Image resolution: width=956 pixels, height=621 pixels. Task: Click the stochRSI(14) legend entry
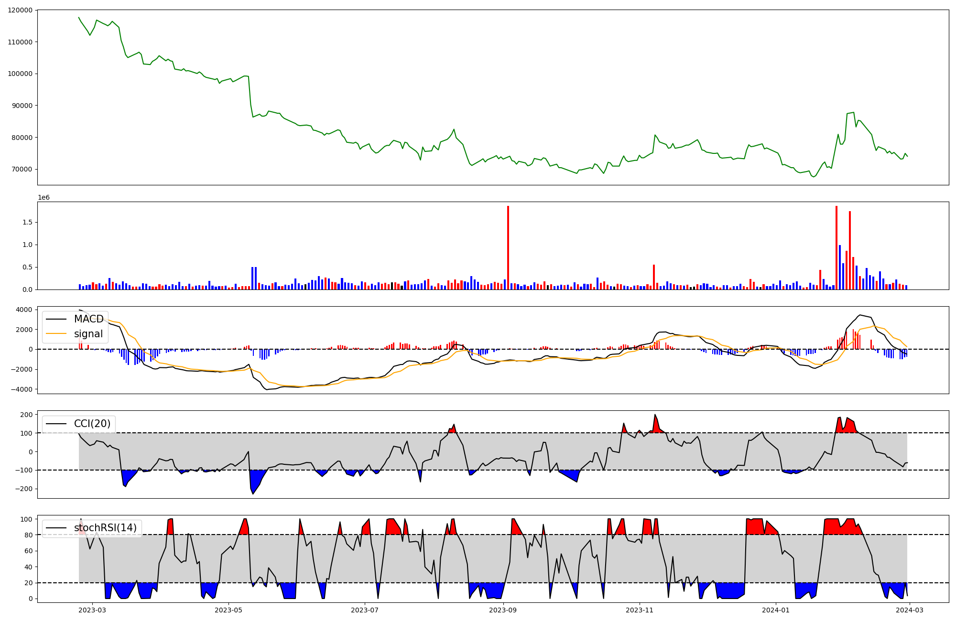point(105,528)
